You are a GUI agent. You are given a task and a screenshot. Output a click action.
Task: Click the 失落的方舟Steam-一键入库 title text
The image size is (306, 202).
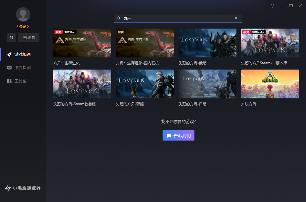pos(264,63)
